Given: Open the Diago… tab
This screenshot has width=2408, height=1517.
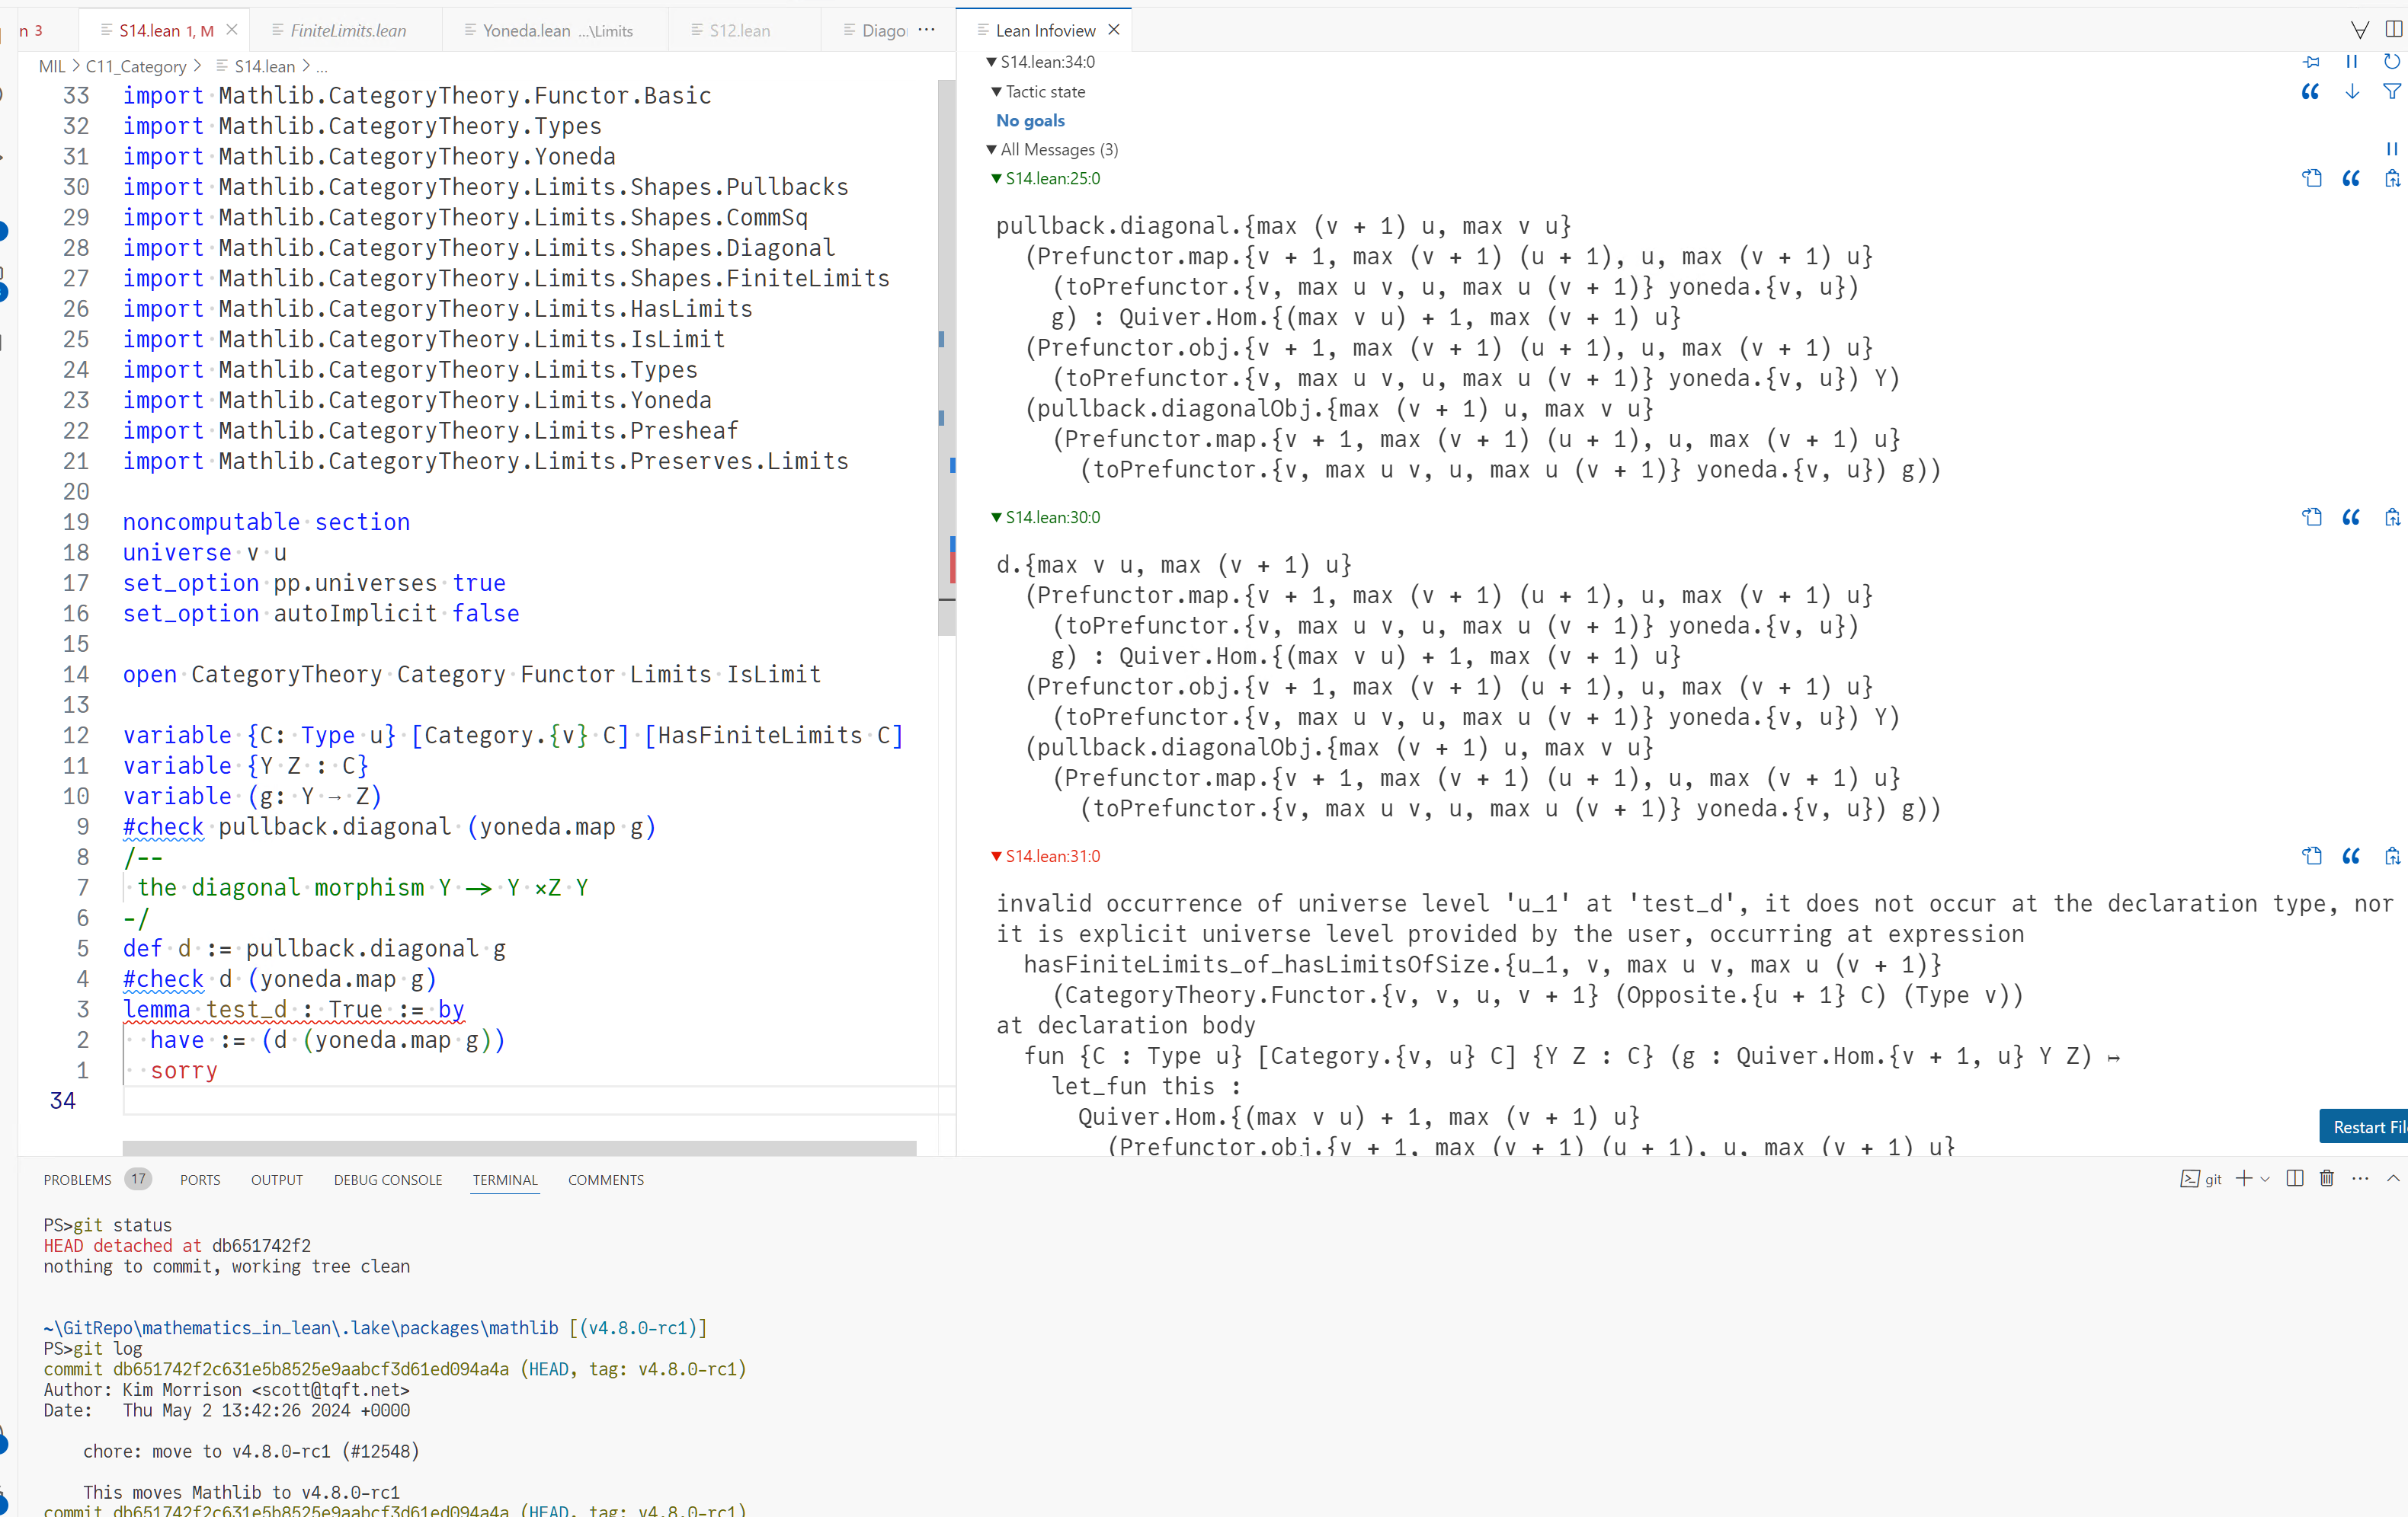Looking at the screenshot, I should [874, 30].
